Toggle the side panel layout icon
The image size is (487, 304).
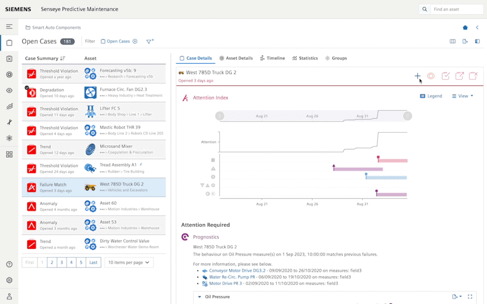[477, 41]
